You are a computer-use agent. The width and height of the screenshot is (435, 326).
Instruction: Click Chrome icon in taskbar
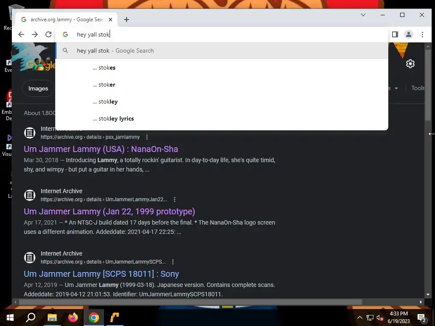[x=94, y=318]
